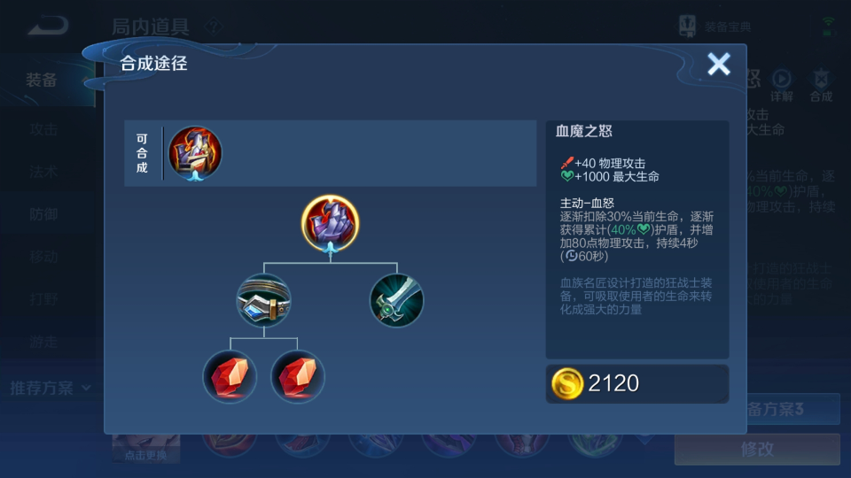The height and width of the screenshot is (478, 851).
Task: Select the 打野 category
Action: coord(44,299)
